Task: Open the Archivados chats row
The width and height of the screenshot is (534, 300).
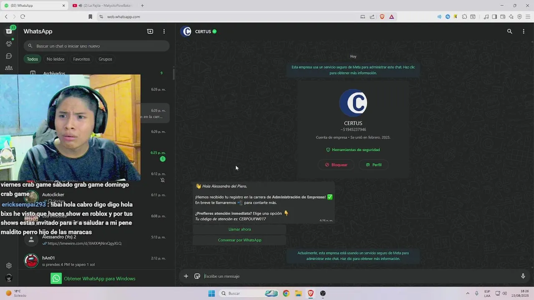Action: point(96,73)
